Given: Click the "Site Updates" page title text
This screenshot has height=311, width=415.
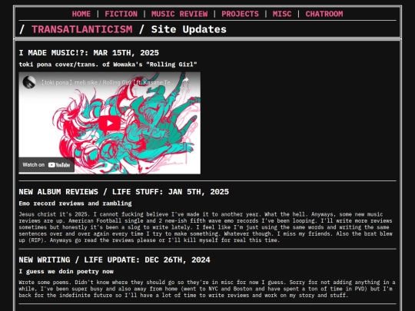Looking at the screenshot, I should click(x=188, y=29).
